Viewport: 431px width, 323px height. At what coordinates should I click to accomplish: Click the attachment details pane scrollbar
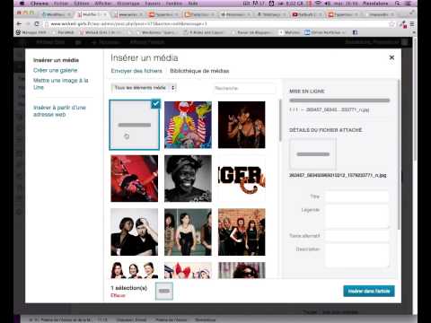point(399,154)
